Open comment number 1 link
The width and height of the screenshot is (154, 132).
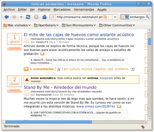[x=31, y=60]
